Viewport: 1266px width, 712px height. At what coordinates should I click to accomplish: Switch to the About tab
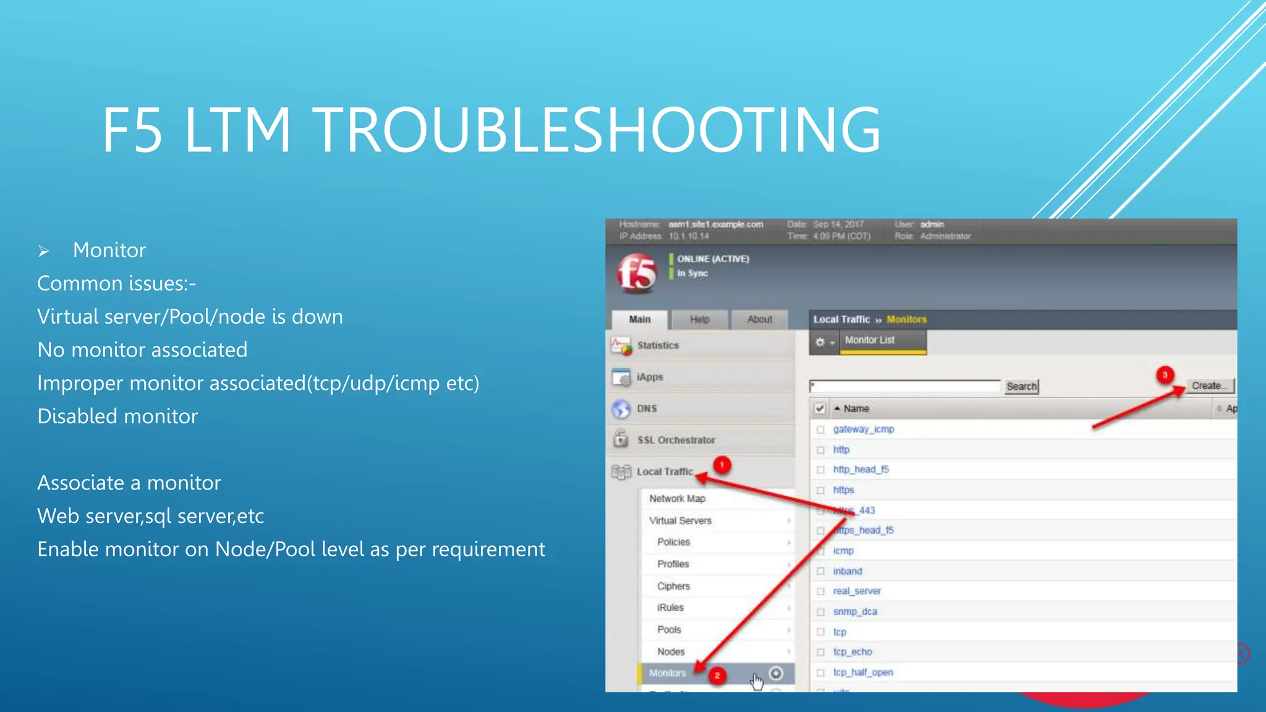[x=760, y=320]
